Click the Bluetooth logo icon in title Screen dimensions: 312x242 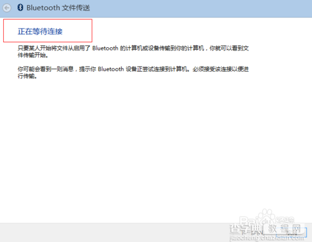[20, 7]
